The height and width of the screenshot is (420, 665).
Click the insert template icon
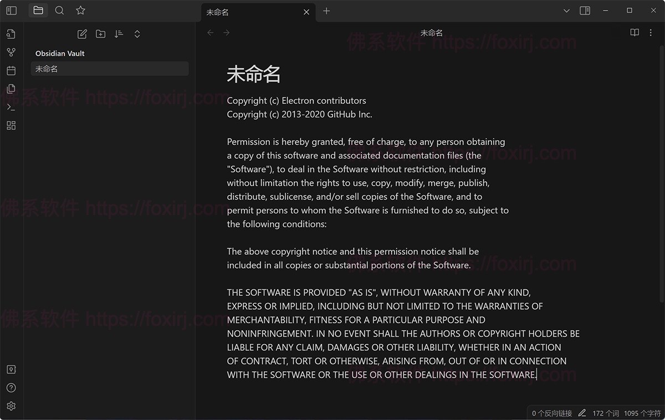[11, 89]
